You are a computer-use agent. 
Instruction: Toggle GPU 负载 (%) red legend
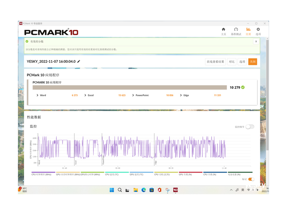click(190, 174)
